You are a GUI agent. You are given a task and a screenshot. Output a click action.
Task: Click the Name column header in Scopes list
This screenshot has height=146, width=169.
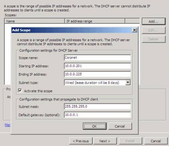(x=35, y=21)
